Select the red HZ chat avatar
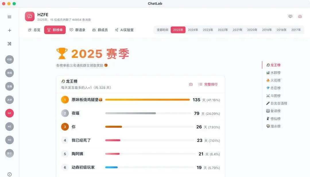 click(x=9, y=113)
